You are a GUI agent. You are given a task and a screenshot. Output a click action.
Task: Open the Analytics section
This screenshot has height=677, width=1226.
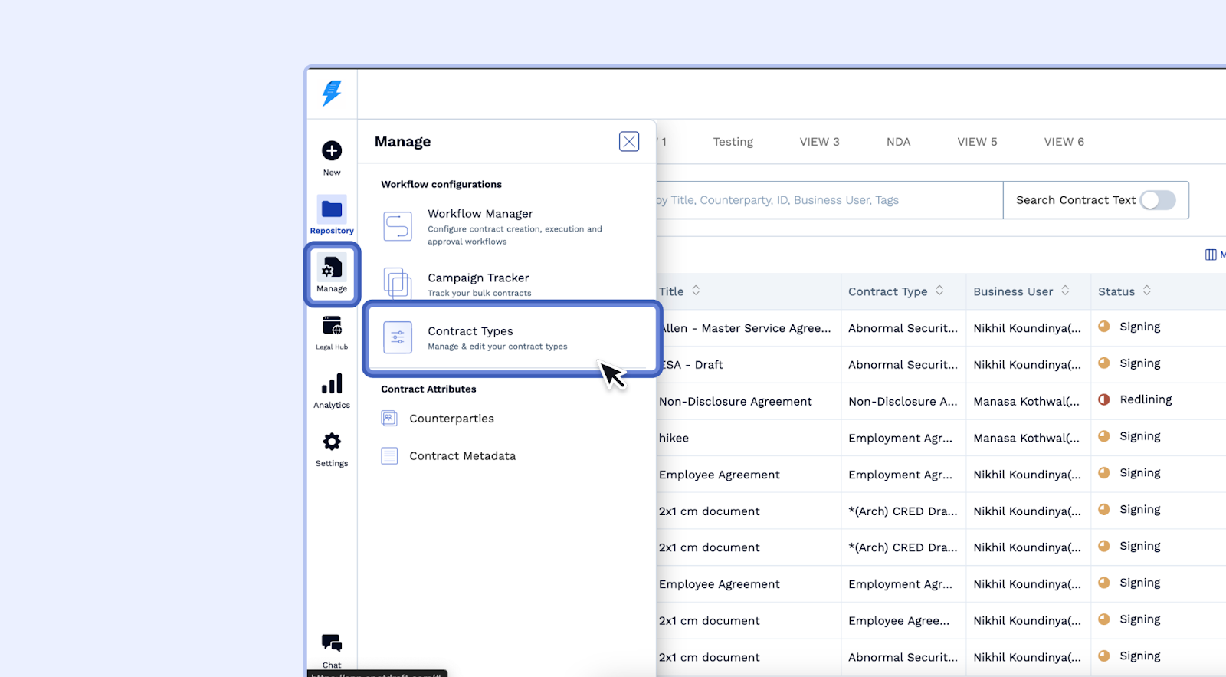332,391
